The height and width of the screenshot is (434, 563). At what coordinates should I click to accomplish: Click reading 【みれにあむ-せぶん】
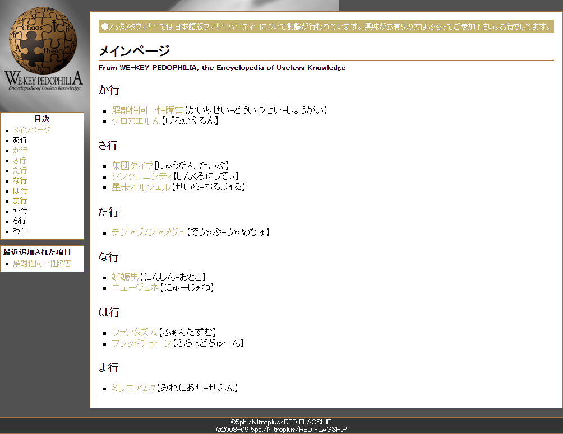(197, 388)
